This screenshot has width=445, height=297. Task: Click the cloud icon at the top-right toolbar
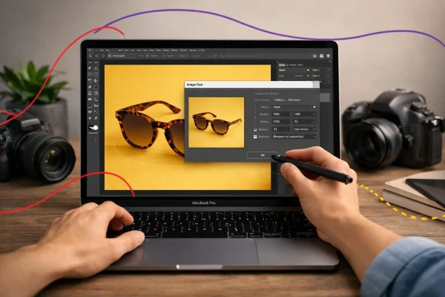coord(314,56)
